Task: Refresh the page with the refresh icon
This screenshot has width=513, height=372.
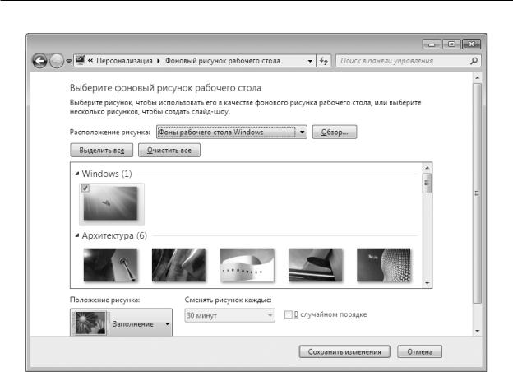Action: click(x=324, y=61)
